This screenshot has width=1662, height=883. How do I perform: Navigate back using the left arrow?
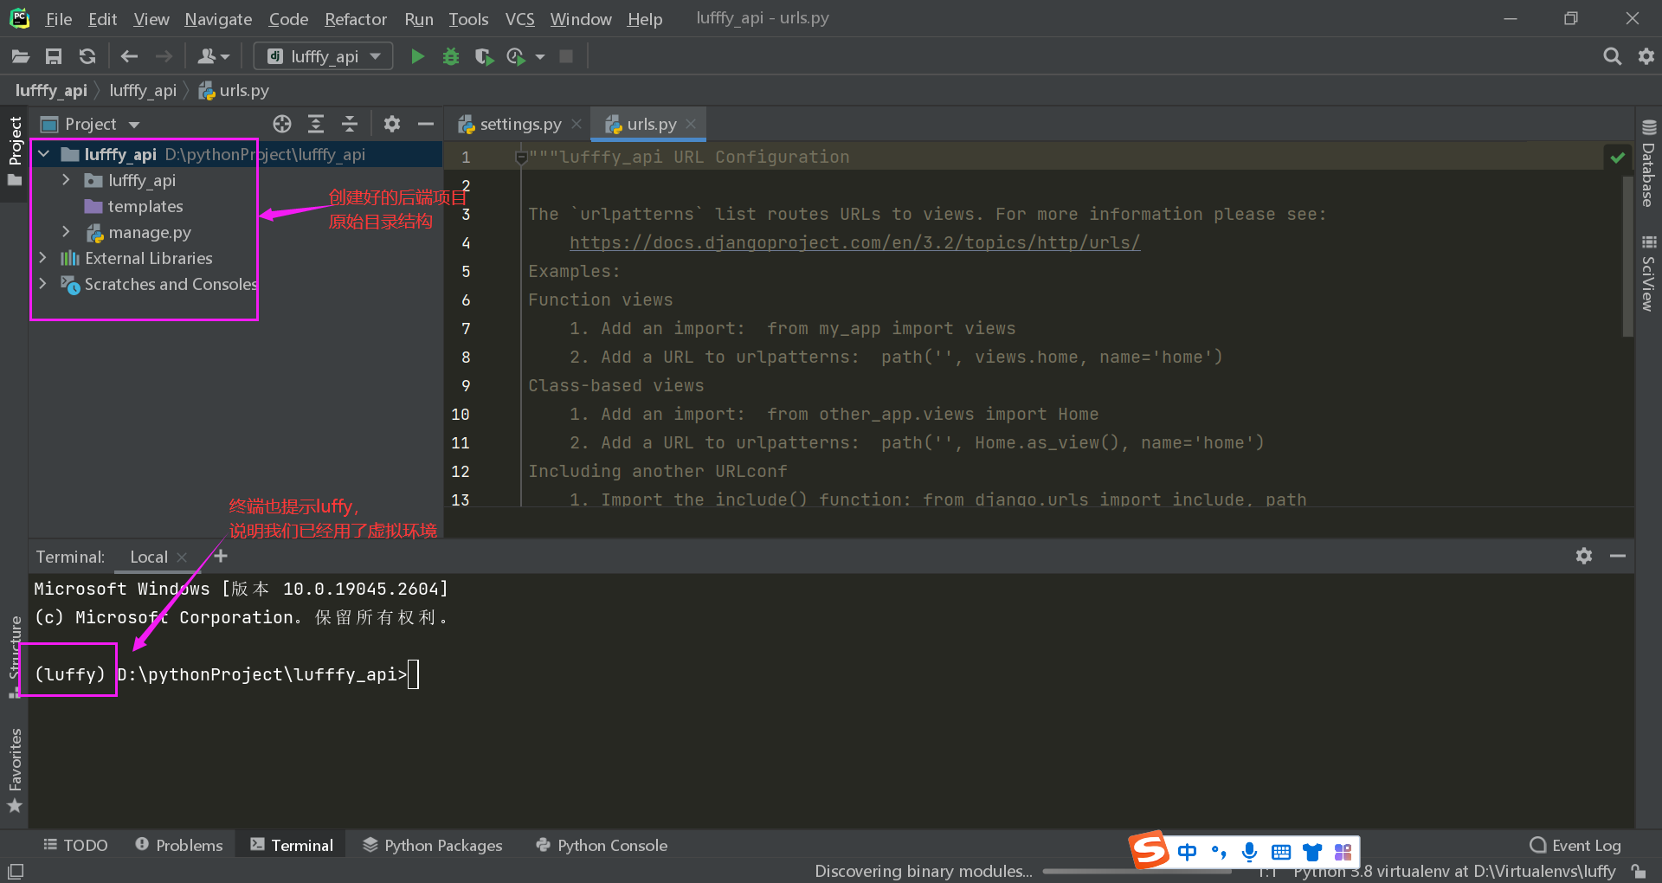[130, 56]
